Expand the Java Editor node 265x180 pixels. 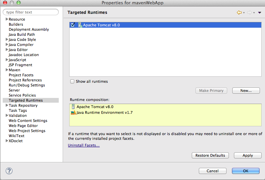[x=7, y=50]
